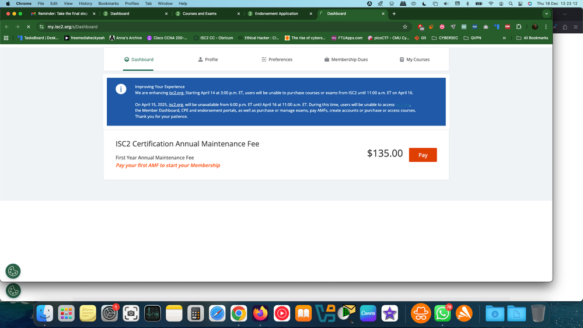This screenshot has height=328, width=583.
Task: Click the hamburger menu in the background window
Action: [x=575, y=27]
